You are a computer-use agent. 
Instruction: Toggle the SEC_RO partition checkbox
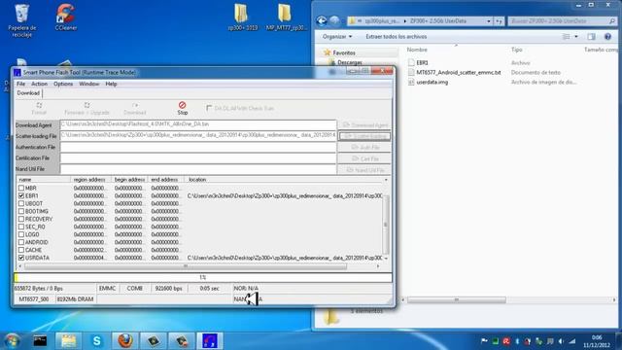click(x=21, y=227)
